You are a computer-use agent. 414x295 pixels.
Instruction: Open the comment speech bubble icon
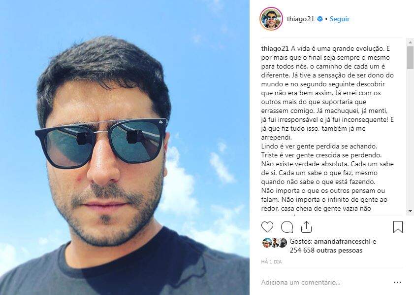pyautogui.click(x=287, y=227)
